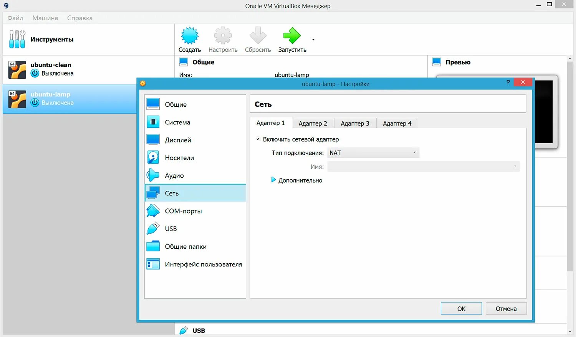Viewport: 576px width, 337px height.
Task: Click the Сбросить down-arrow icon
Action: (258, 36)
